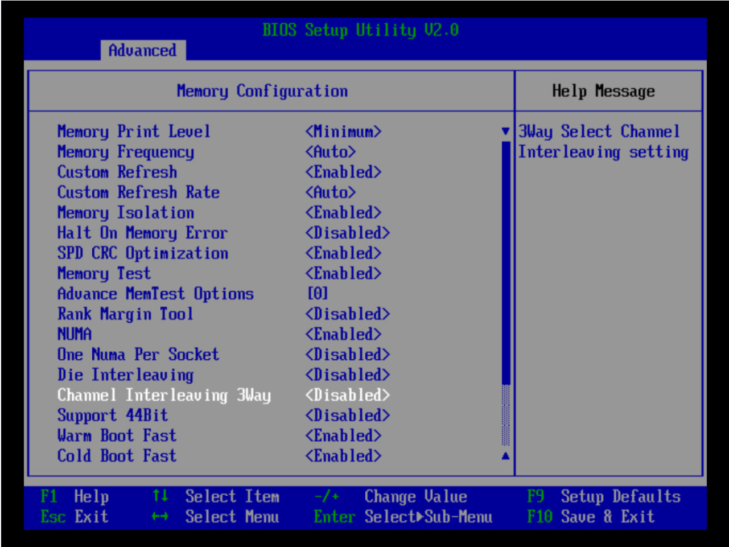
Task: Click the -/+ Change Value hint
Action: tap(390, 496)
